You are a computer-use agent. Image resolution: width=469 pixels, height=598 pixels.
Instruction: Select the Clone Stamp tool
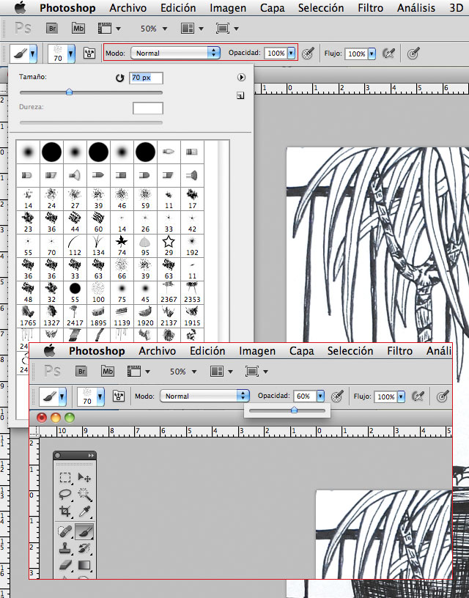pyautogui.click(x=65, y=548)
